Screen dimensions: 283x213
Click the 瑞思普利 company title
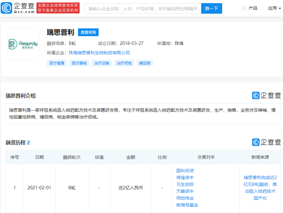point(61,32)
